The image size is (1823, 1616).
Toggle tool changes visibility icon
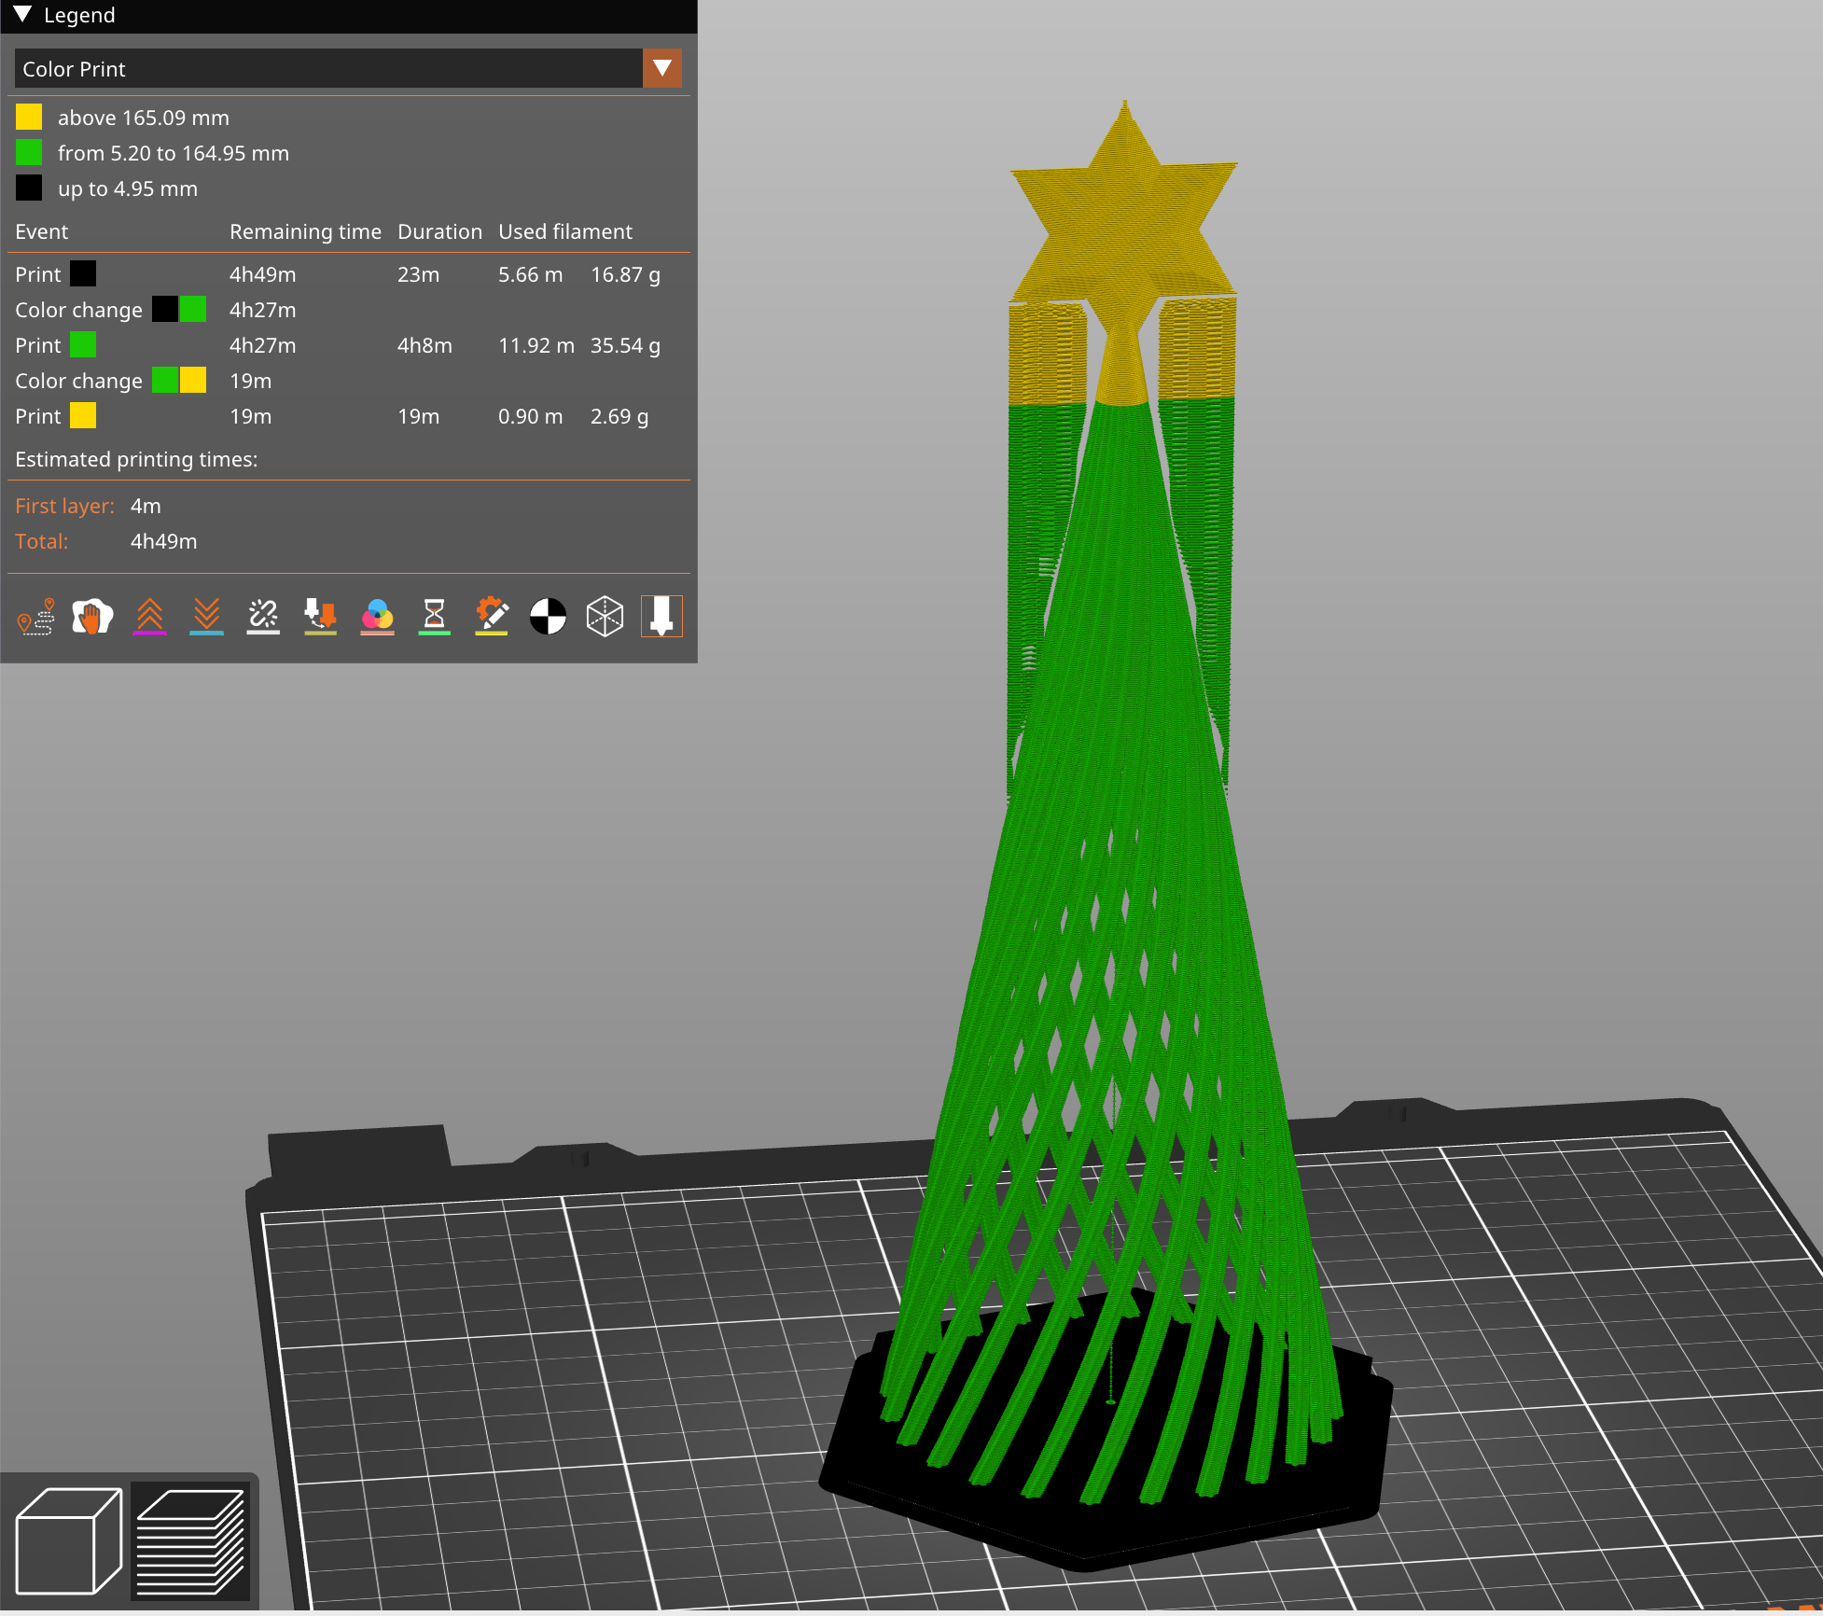320,617
